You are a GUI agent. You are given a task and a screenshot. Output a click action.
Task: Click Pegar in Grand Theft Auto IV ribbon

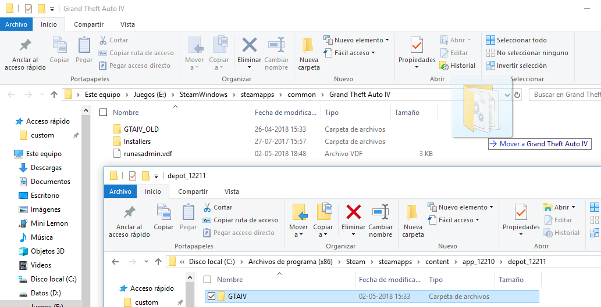84,50
